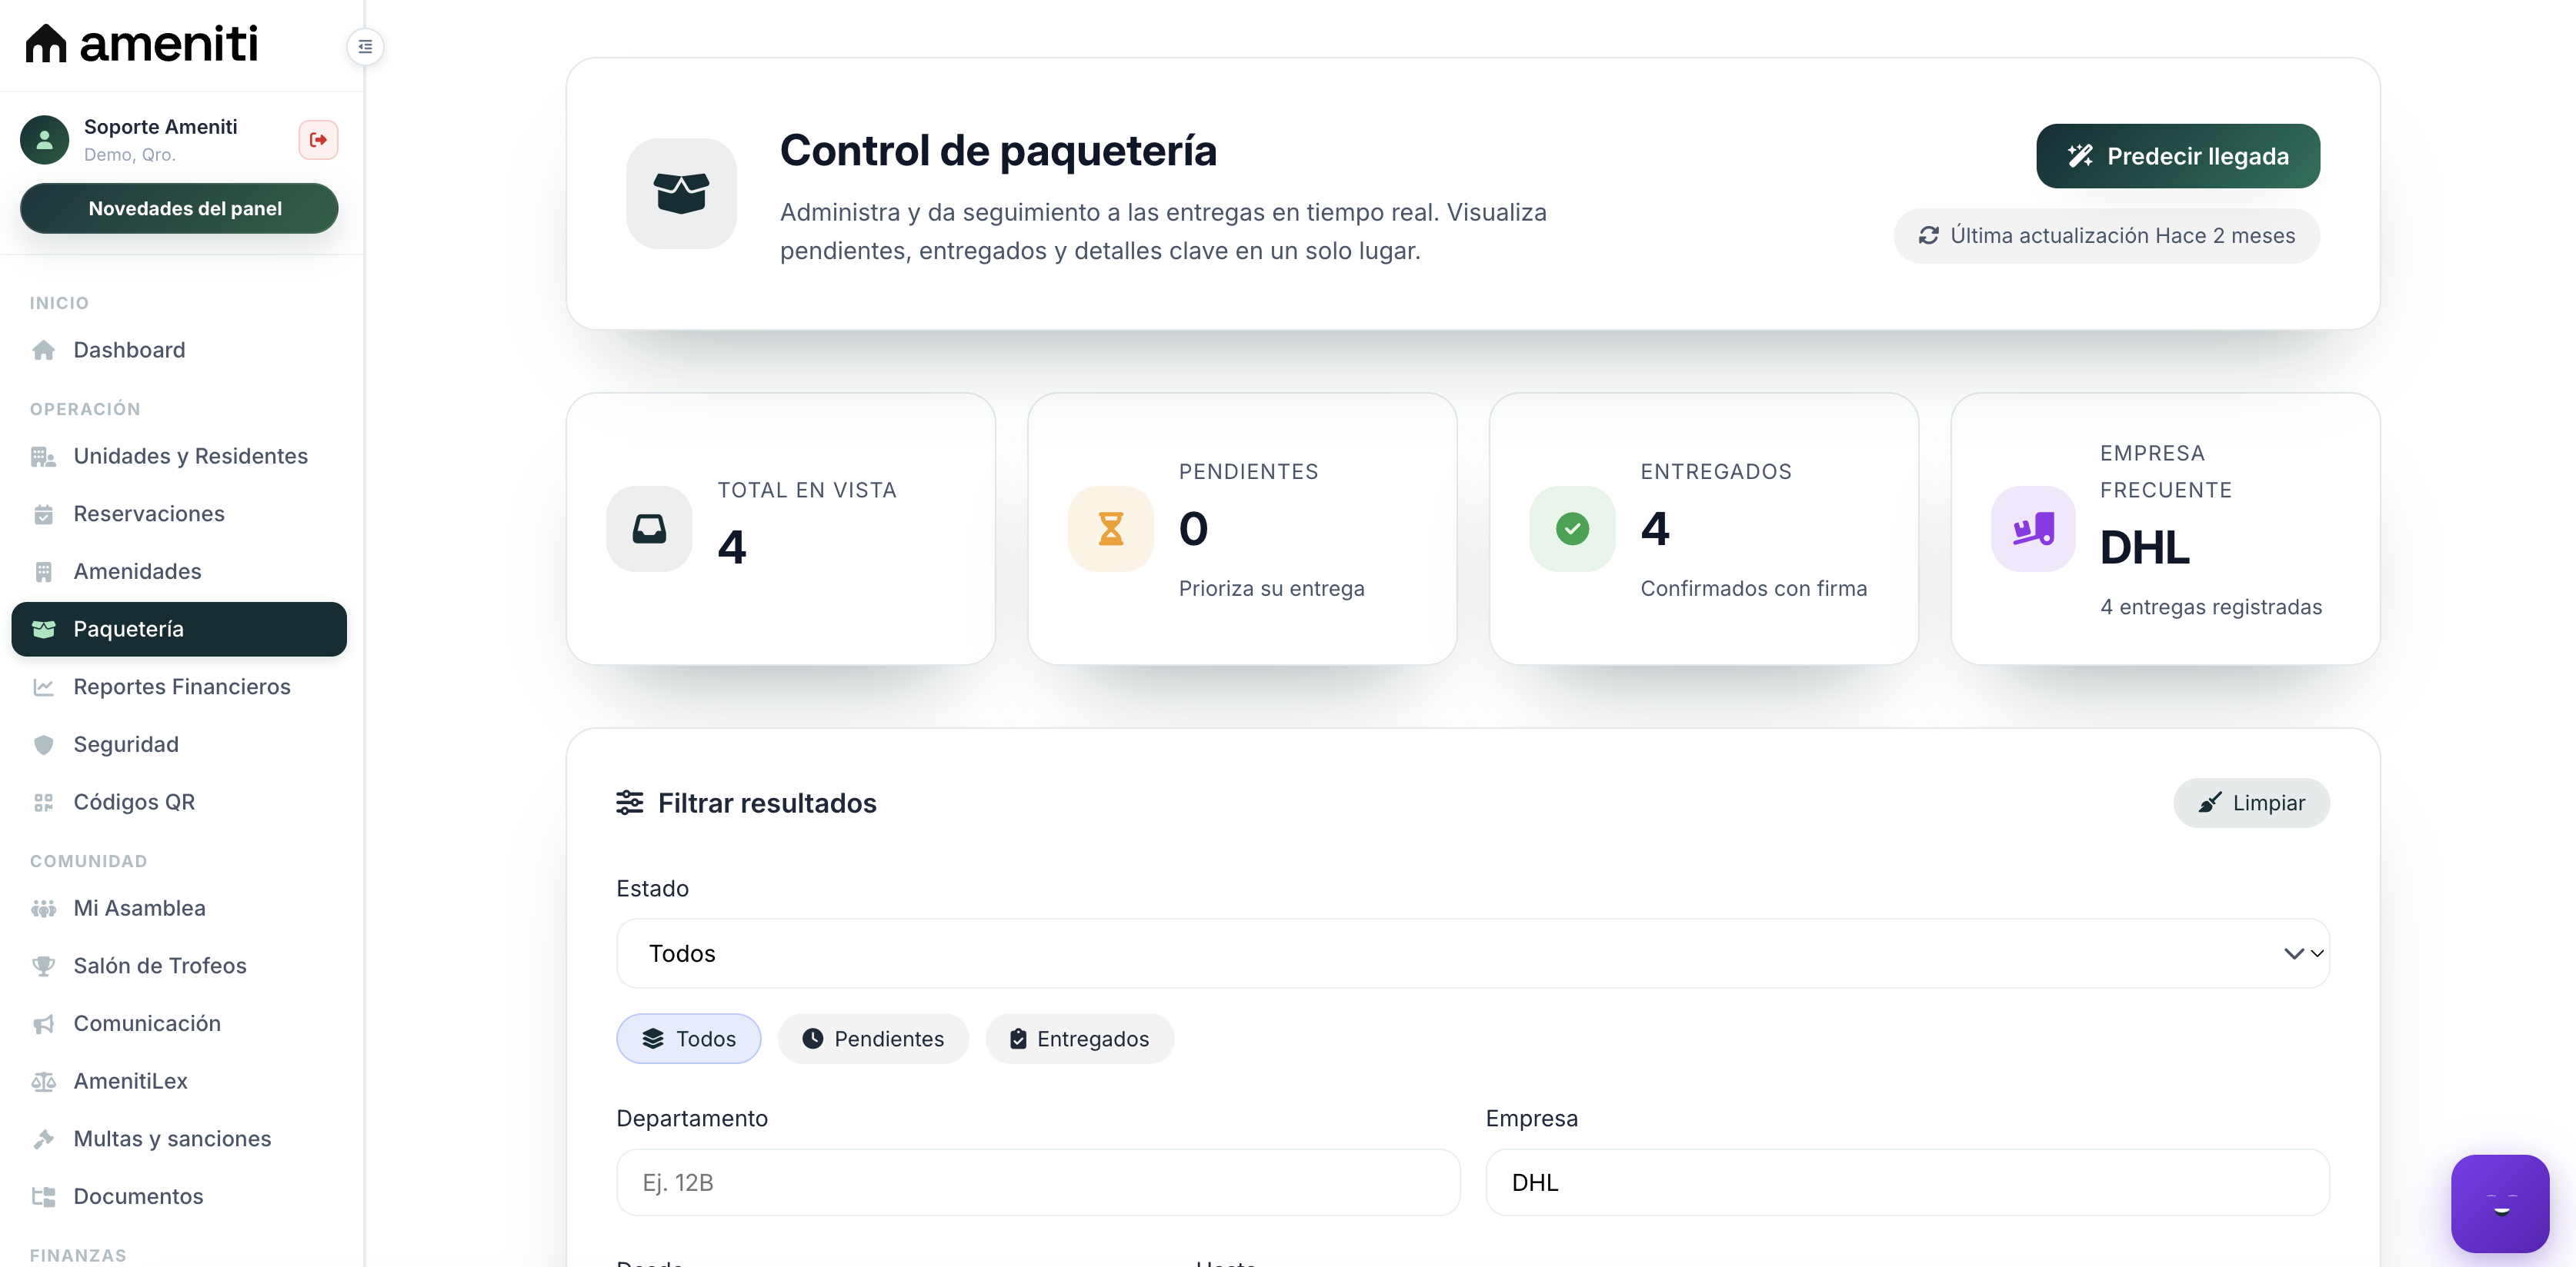Go to Reservaciones section
This screenshot has height=1267, width=2576.
(x=179, y=514)
